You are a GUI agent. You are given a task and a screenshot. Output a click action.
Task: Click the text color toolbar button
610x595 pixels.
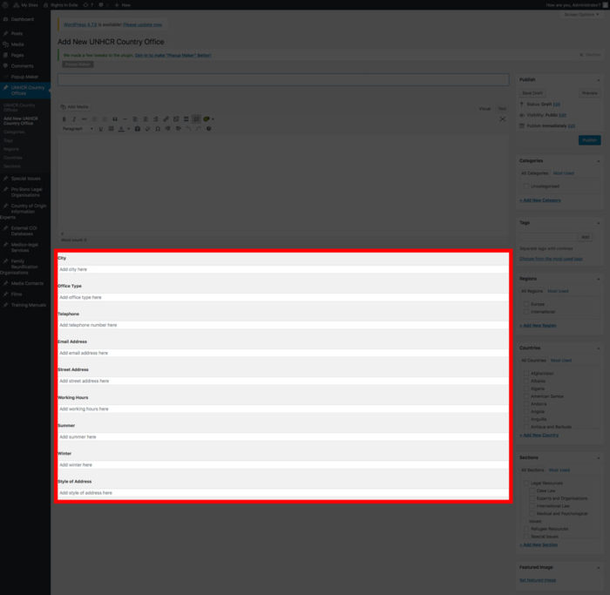pyautogui.click(x=121, y=129)
